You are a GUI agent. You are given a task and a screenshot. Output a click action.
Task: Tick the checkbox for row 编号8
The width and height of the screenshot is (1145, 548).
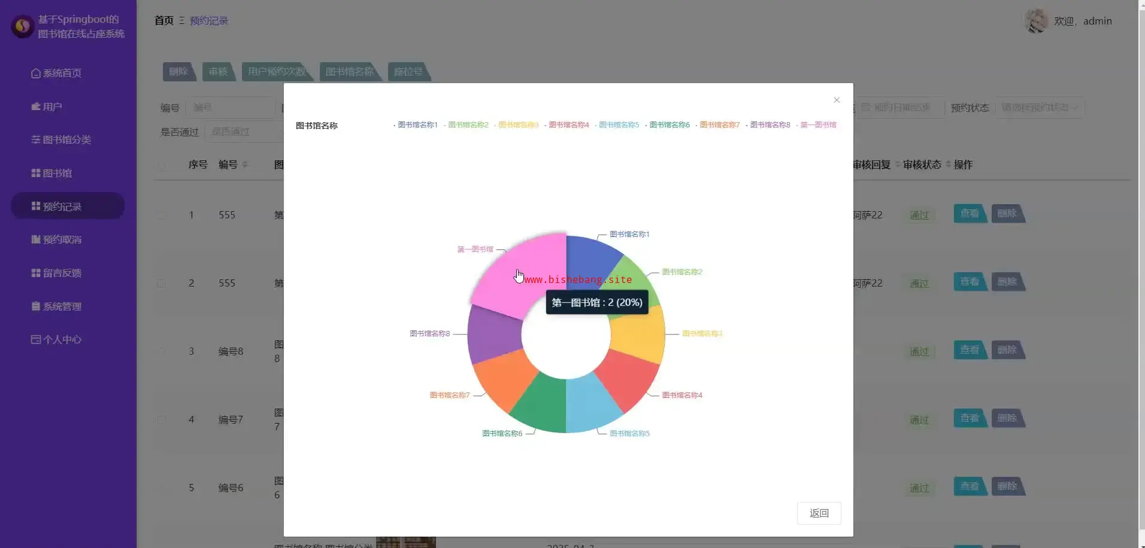[x=161, y=351]
